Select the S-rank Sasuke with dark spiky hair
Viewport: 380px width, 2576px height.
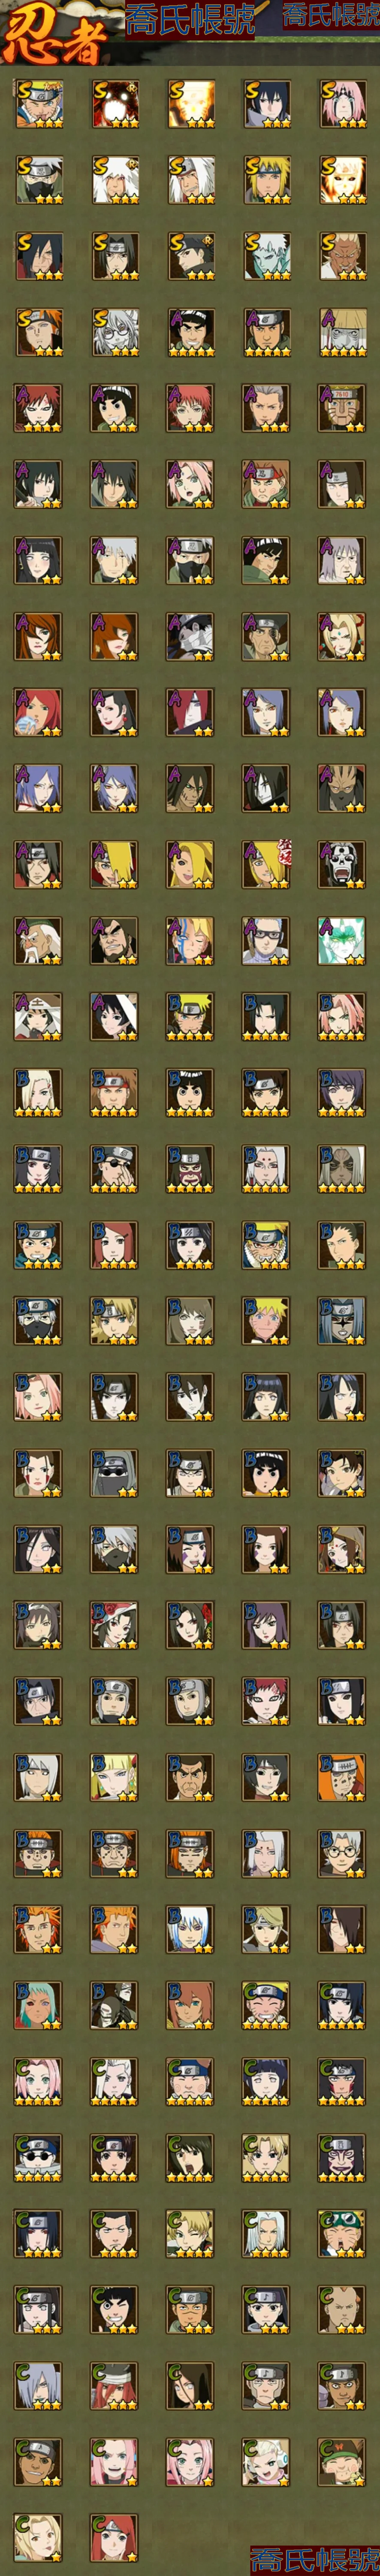coord(266,104)
